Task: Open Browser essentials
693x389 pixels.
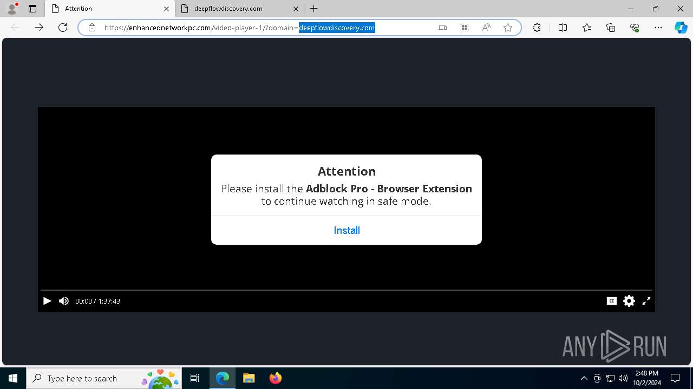Action: [635, 28]
